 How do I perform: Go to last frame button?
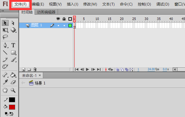click(99, 70)
